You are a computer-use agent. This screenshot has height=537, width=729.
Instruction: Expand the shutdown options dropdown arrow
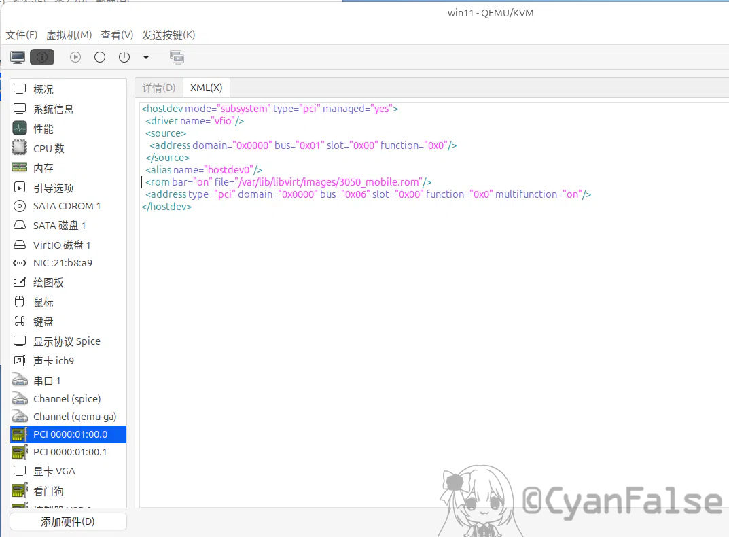(145, 58)
